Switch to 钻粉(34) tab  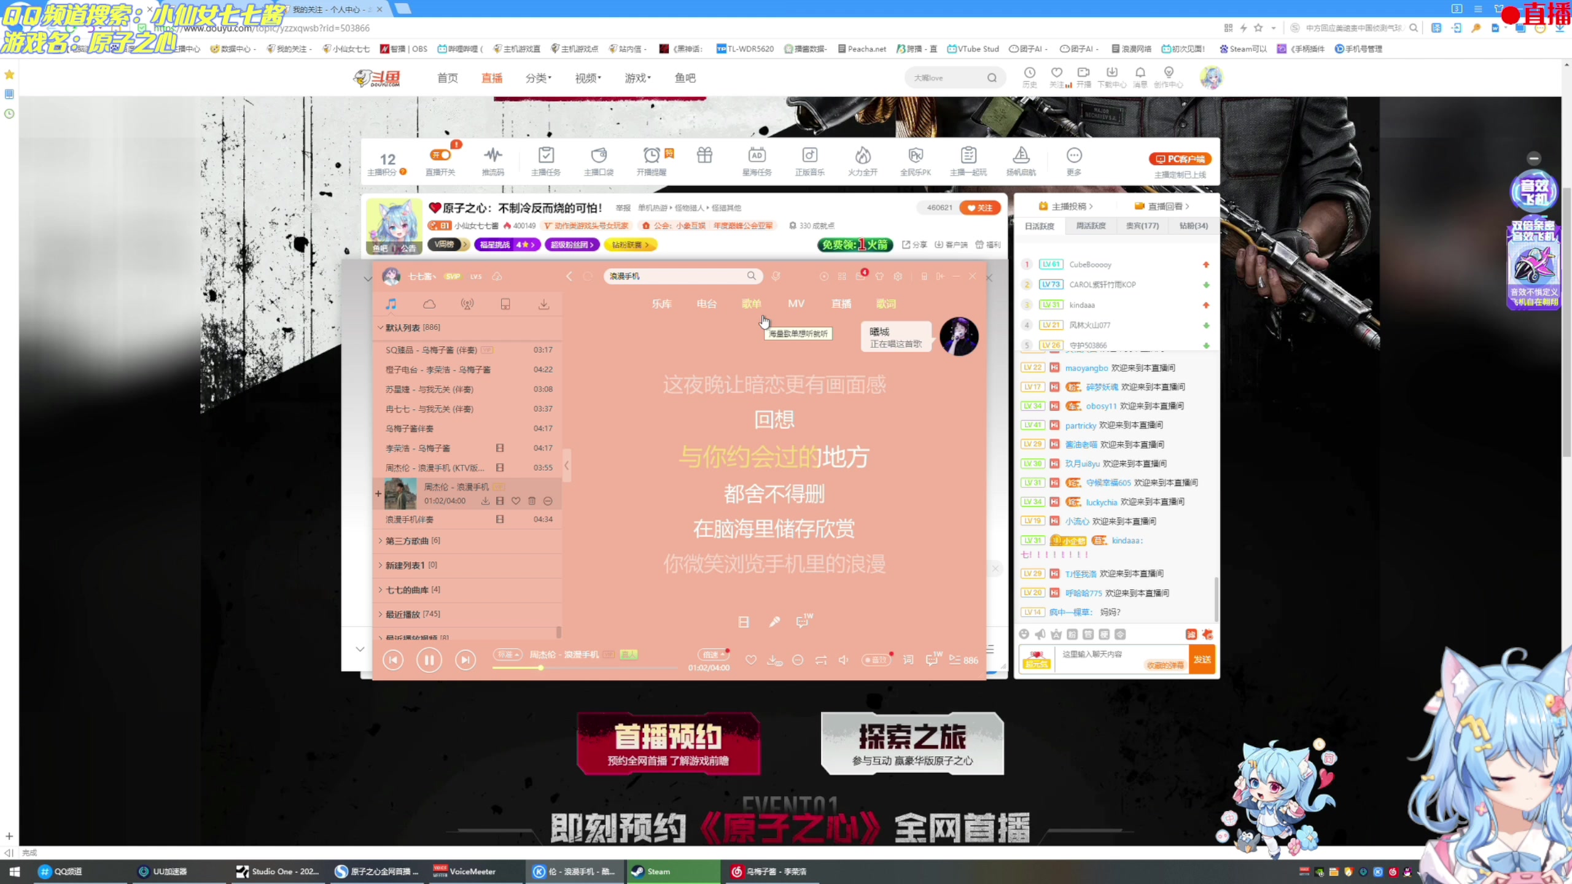(1193, 226)
